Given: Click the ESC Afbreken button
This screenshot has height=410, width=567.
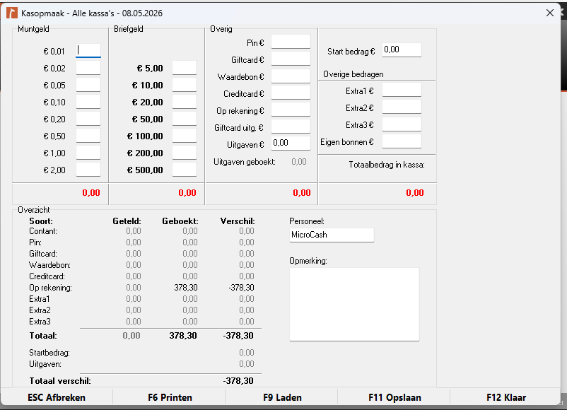Looking at the screenshot, I should pos(57,397).
